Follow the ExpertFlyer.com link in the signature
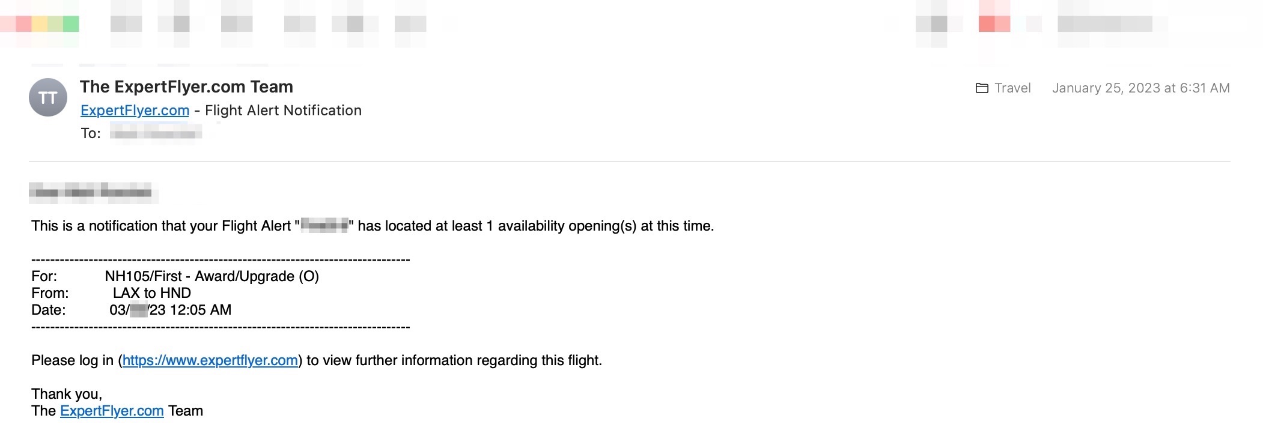Viewport: 1263px width, 430px height. click(x=112, y=411)
